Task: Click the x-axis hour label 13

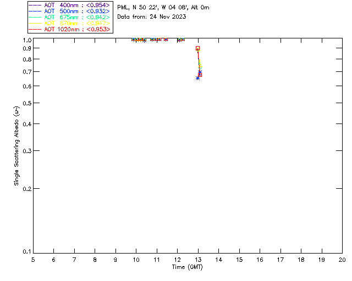Action: [198, 260]
